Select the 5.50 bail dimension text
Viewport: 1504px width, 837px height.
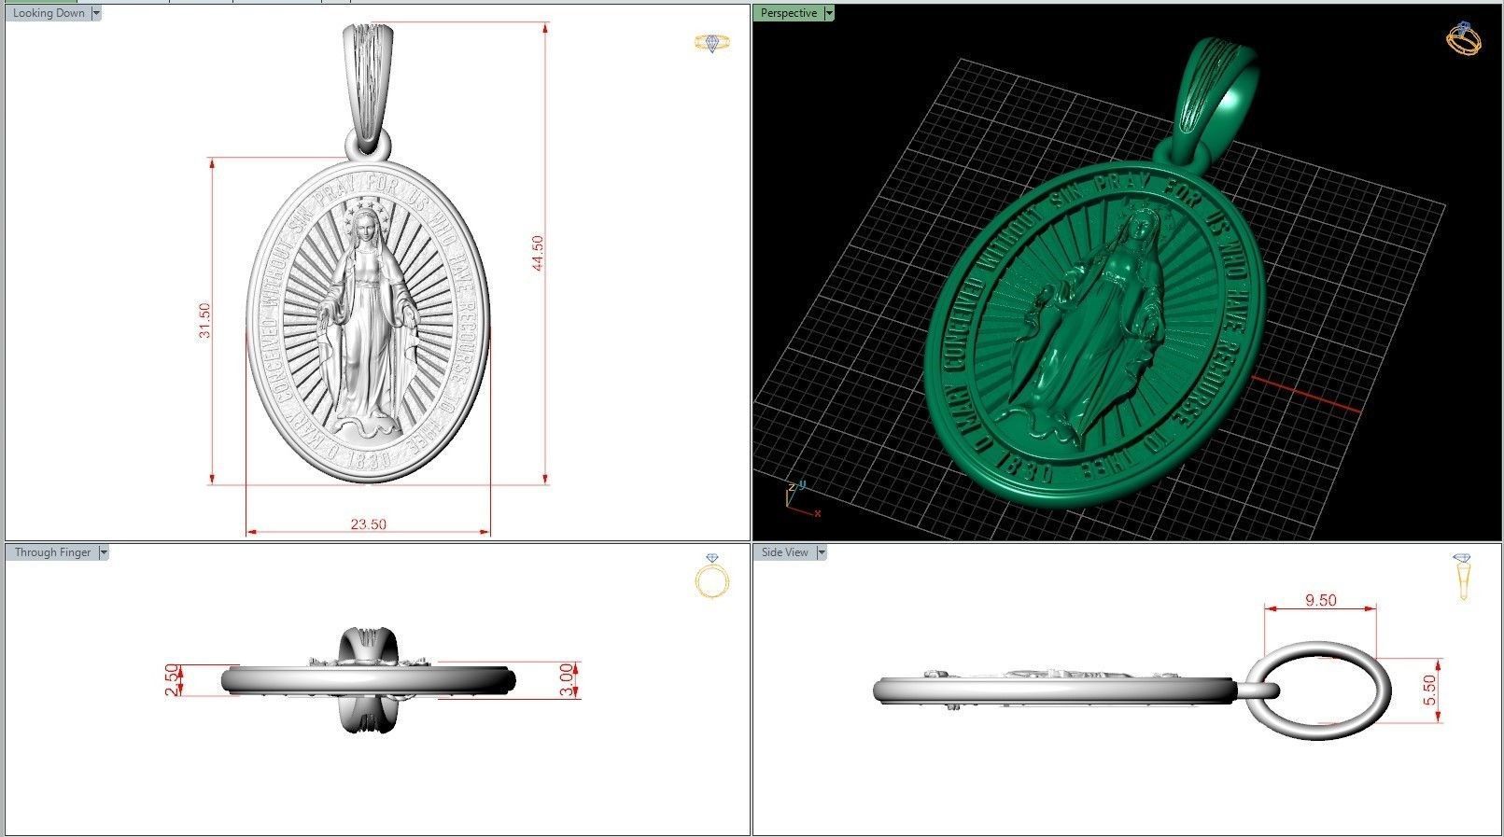pos(1430,691)
